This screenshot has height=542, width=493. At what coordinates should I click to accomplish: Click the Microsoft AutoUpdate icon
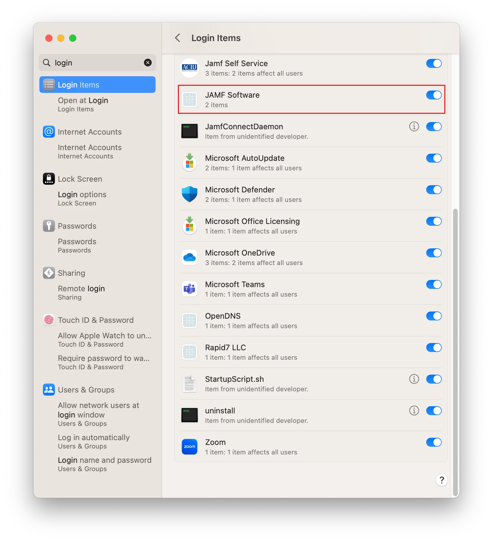click(190, 163)
